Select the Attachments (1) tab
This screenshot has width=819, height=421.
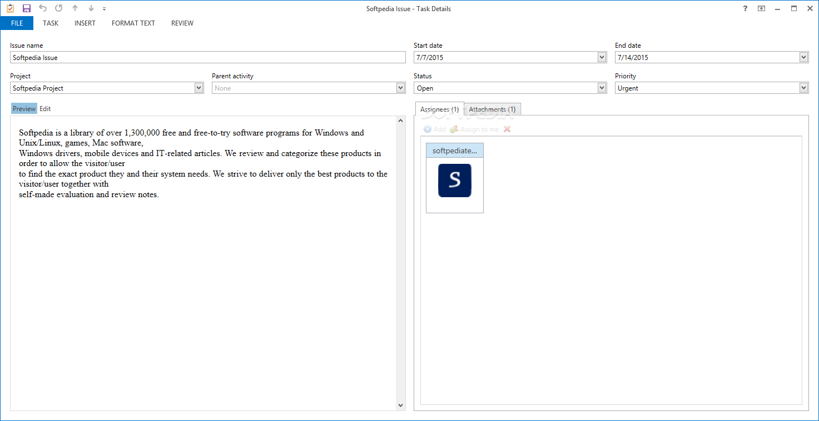tap(492, 109)
